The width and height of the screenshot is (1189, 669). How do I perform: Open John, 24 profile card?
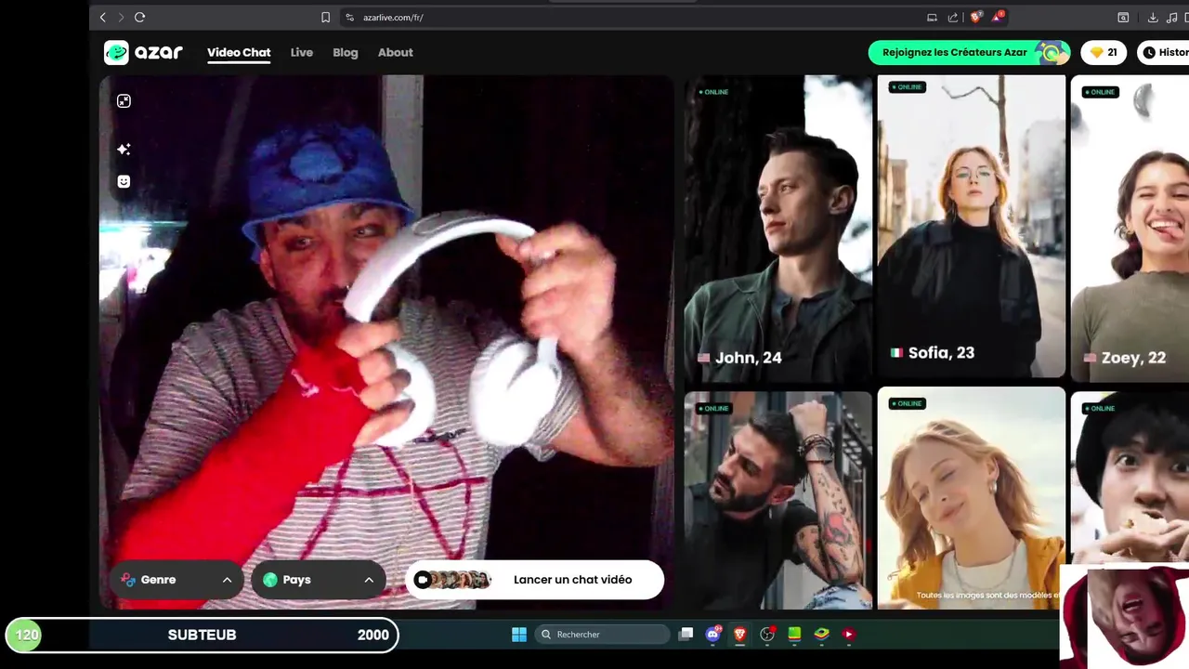tap(778, 229)
